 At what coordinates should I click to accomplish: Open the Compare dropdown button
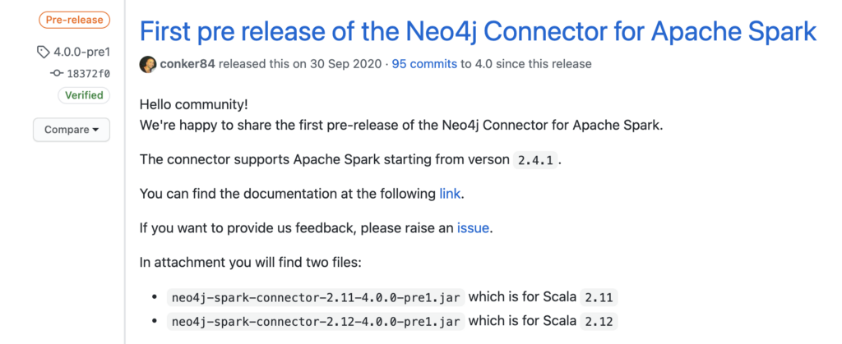point(72,130)
